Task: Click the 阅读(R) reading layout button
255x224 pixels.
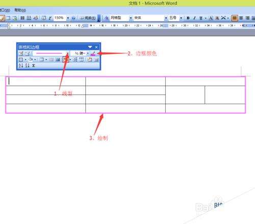Action: click(x=88, y=18)
